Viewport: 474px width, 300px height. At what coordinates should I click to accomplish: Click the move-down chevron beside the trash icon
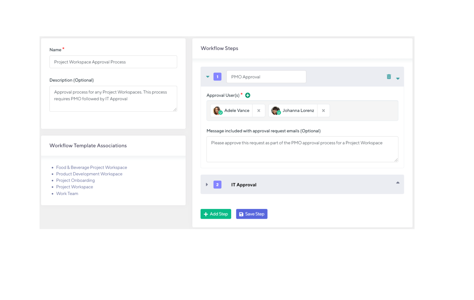pyautogui.click(x=398, y=78)
